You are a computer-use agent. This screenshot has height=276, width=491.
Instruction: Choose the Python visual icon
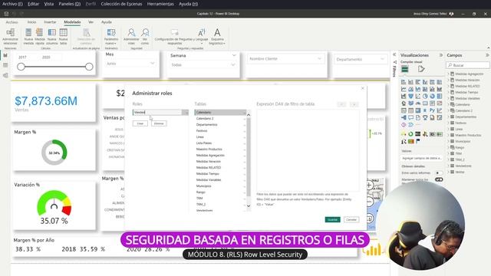[x=432, y=110]
